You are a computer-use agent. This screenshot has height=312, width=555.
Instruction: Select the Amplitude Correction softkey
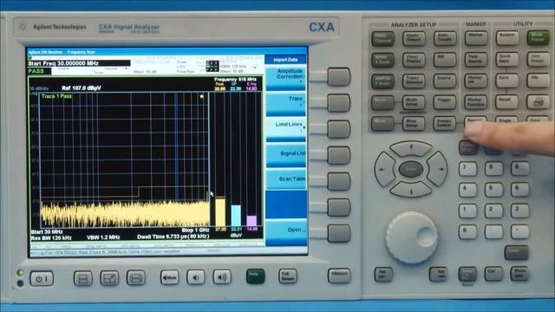(286, 77)
